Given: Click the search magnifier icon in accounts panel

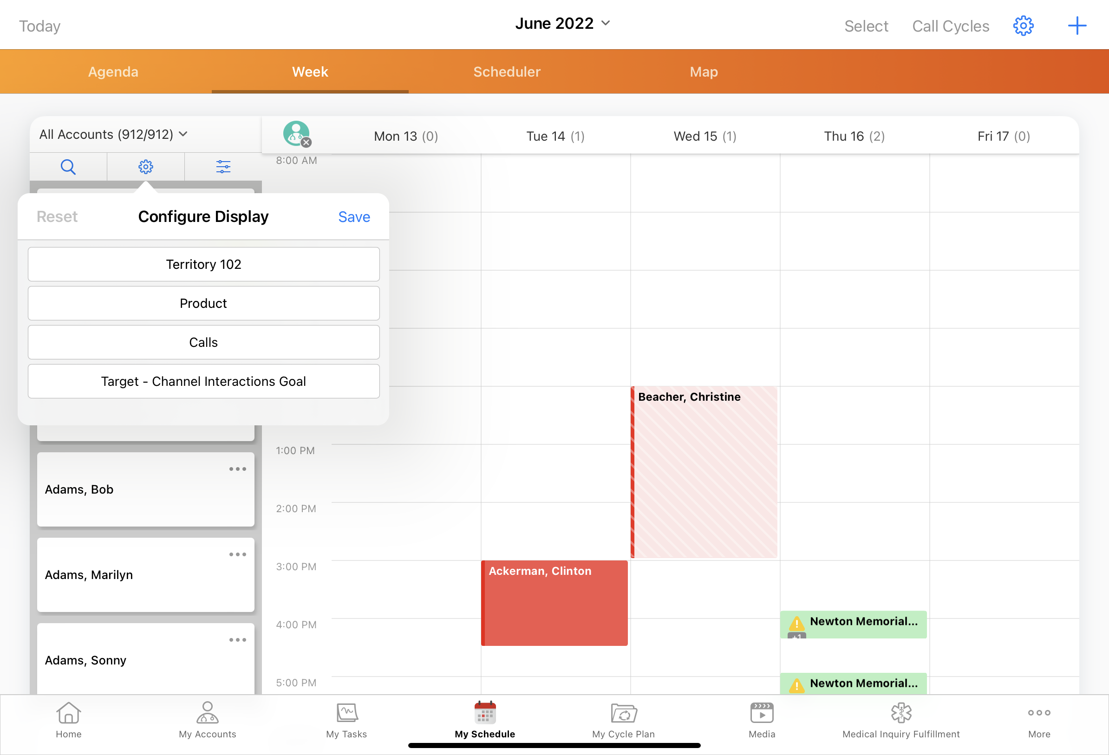Looking at the screenshot, I should 68,167.
